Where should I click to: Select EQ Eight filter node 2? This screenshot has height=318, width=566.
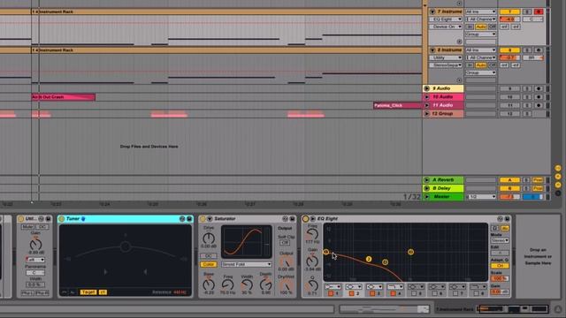coord(369,259)
